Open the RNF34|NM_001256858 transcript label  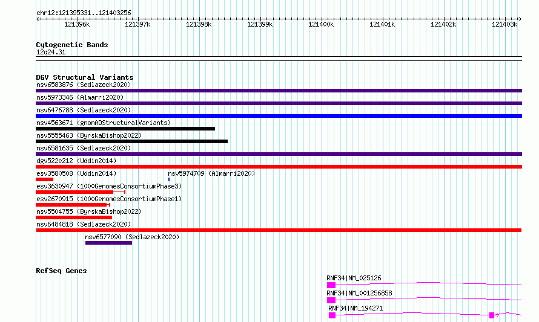pyautogui.click(x=359, y=293)
